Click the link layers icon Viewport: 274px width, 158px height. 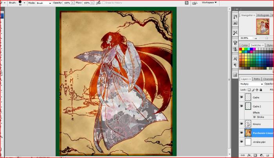(x=243, y=155)
